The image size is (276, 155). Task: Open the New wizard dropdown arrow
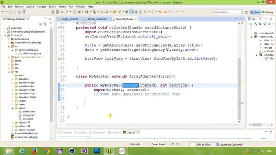(x=6, y=12)
